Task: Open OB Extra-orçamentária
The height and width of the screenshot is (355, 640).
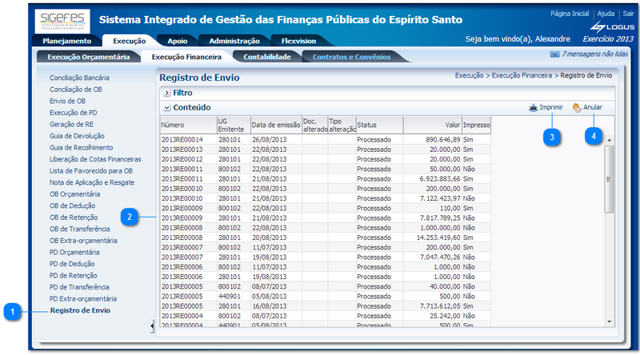Action: (x=83, y=241)
